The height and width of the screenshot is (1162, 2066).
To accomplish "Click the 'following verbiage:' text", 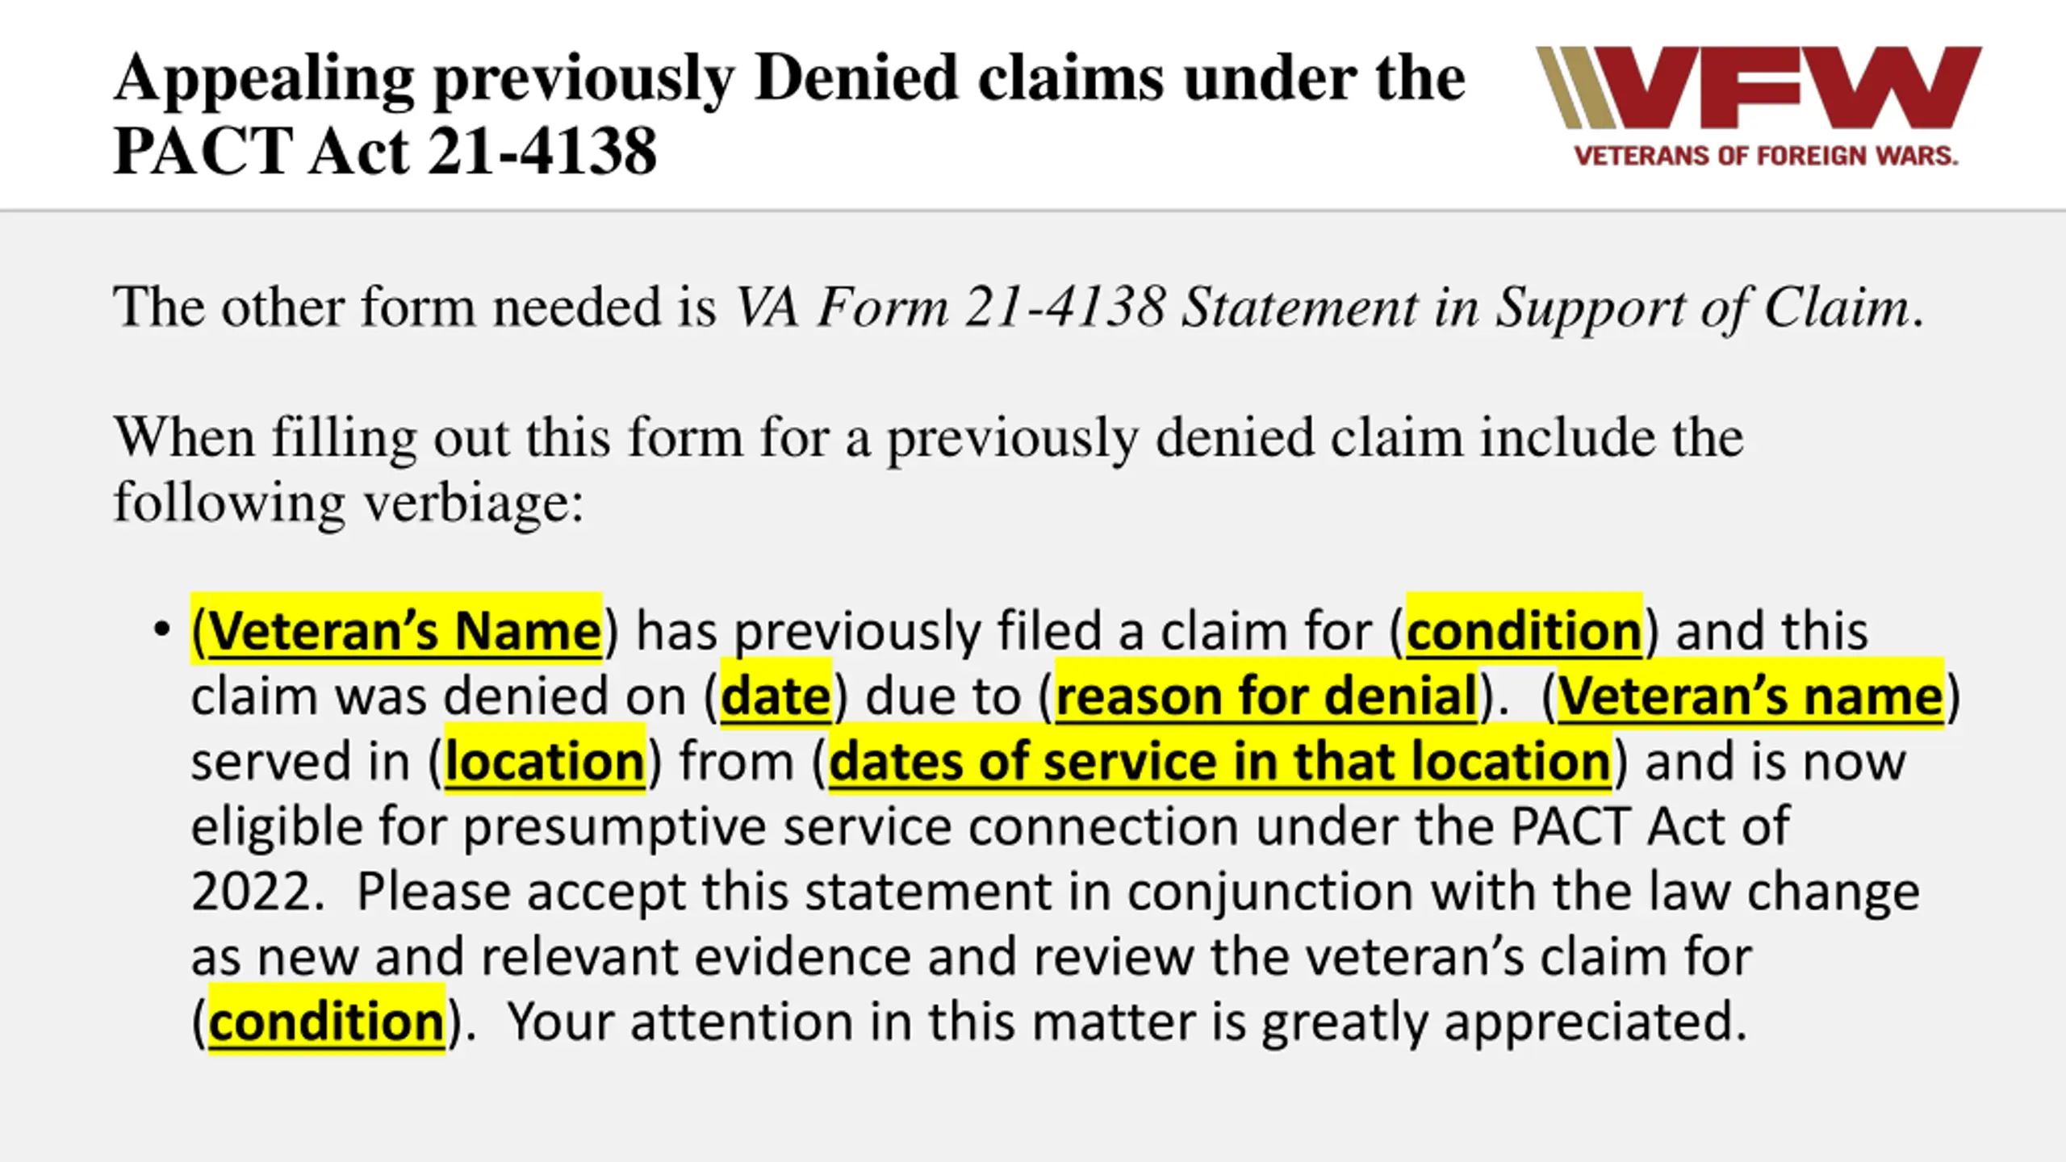I will tap(349, 502).
